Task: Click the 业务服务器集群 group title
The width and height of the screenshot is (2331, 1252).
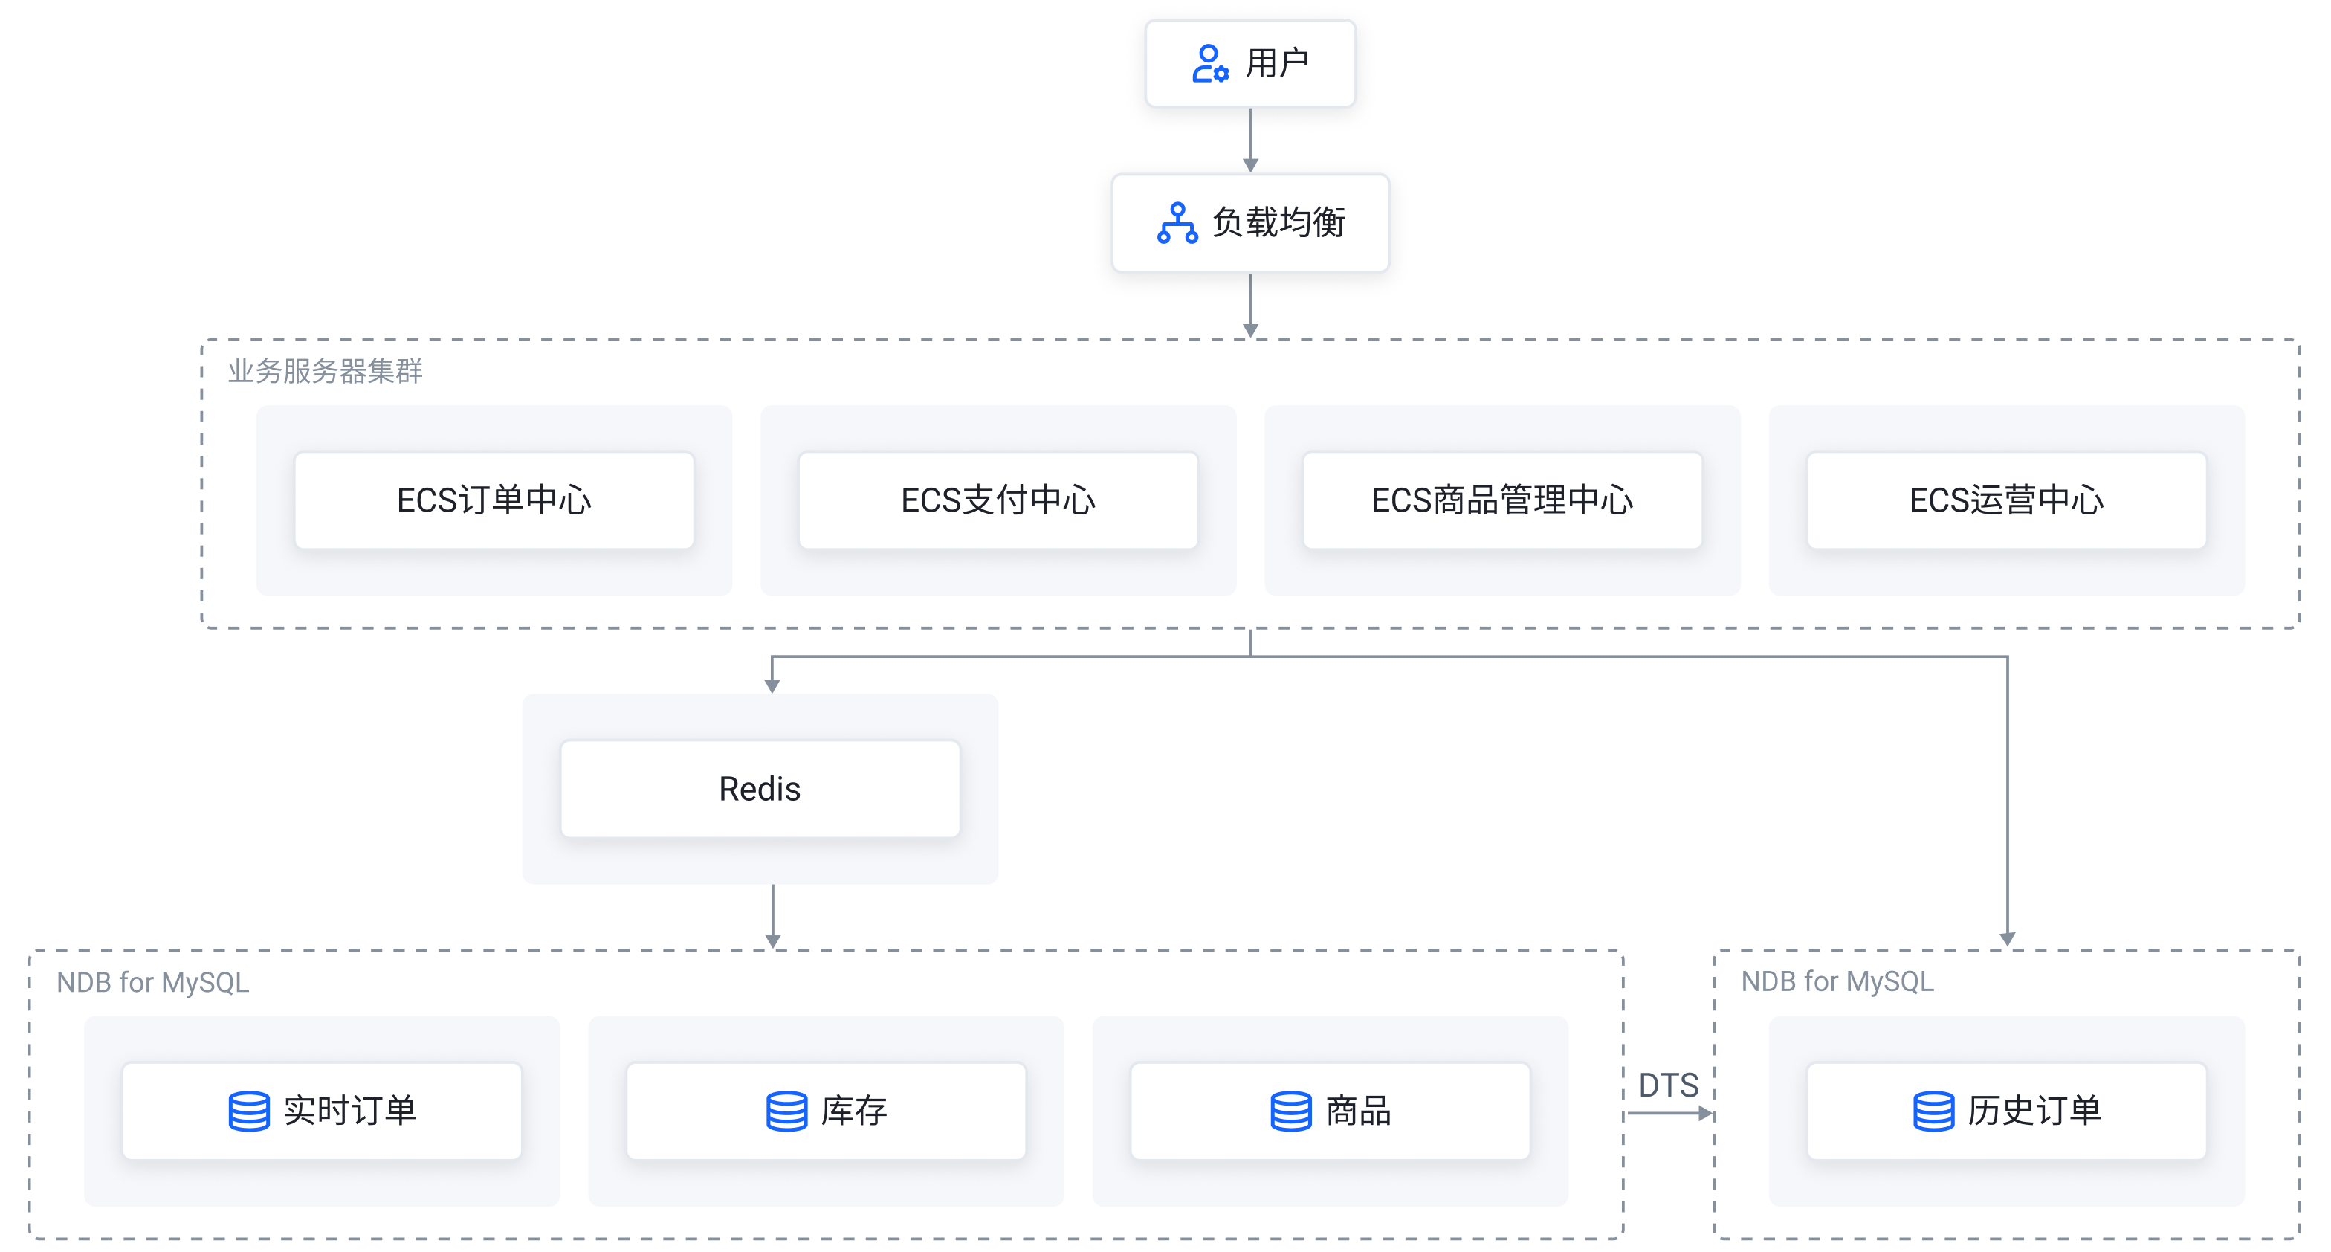Action: [326, 371]
